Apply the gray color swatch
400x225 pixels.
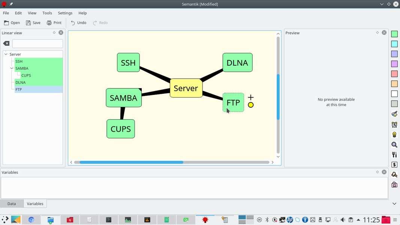pos(394,103)
